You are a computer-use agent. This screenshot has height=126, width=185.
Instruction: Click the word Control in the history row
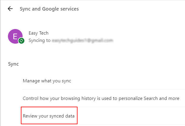30,98
